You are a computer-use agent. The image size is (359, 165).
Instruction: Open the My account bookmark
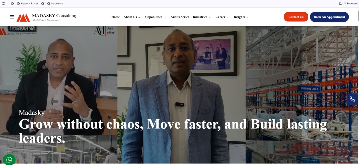point(55,4)
